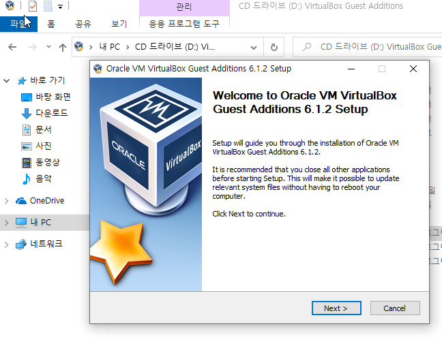Viewport: 442px width, 339px height.
Task: Select 내 PC in navigation pane
Action: point(41,223)
